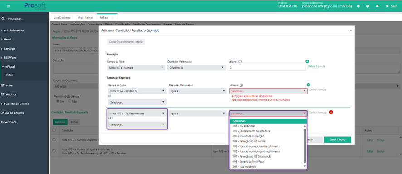Select 007 - Retenção do ISS Substituição
This screenshot has width=402, height=174.
click(266, 157)
